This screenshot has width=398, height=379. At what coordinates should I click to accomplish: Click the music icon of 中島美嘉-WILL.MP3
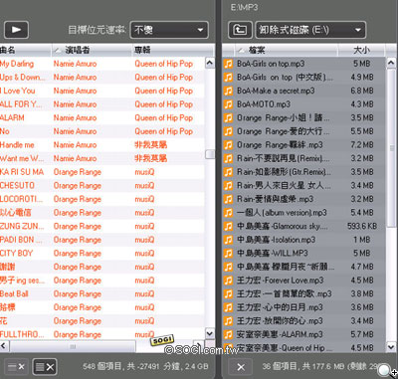pos(228,253)
